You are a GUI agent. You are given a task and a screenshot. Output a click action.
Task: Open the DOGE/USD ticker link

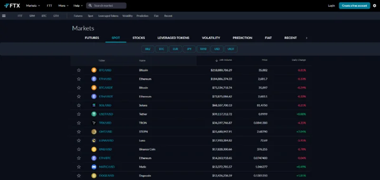point(106,176)
